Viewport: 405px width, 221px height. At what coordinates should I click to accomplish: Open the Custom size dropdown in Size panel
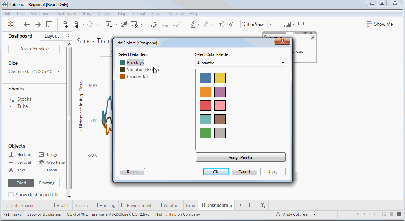tap(34, 71)
